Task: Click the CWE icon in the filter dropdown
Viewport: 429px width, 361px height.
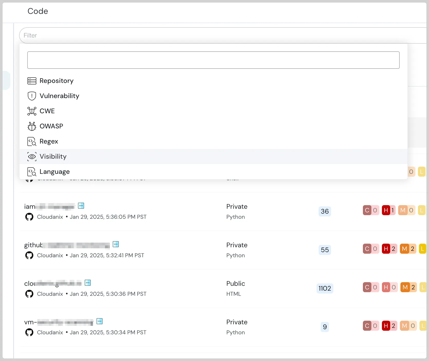Action: [32, 111]
